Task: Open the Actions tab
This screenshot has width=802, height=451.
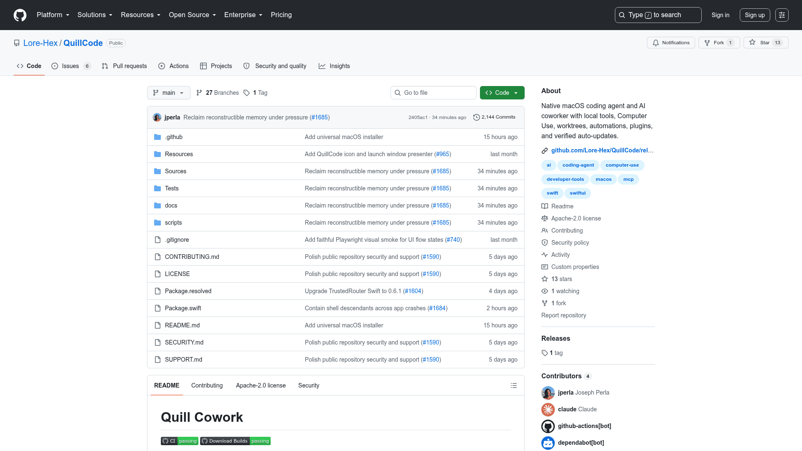Action: (x=173, y=66)
